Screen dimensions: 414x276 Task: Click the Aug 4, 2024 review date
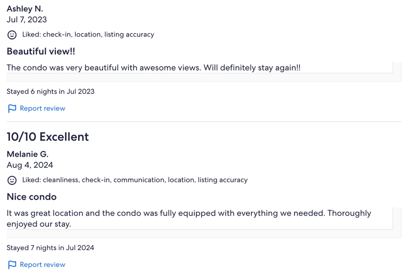[x=30, y=165]
